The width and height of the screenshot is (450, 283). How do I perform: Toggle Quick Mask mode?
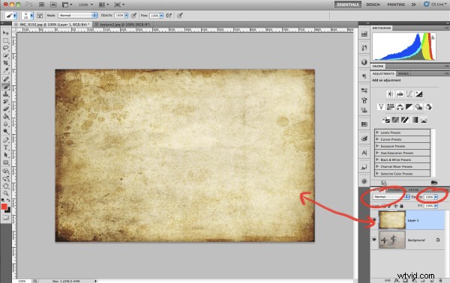(x=6, y=218)
